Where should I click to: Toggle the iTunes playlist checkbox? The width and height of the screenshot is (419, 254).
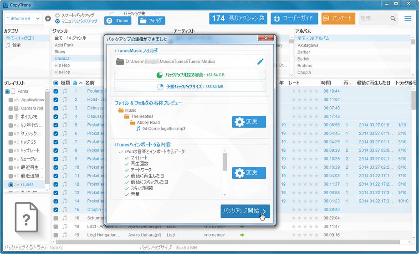[10, 185]
